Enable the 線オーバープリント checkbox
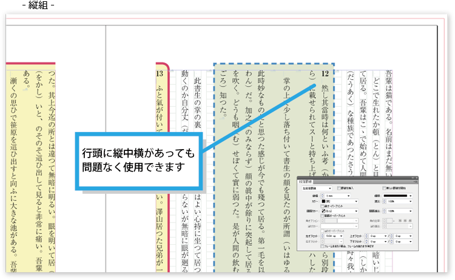This screenshot has width=455, height=280. pyautogui.click(x=322, y=206)
